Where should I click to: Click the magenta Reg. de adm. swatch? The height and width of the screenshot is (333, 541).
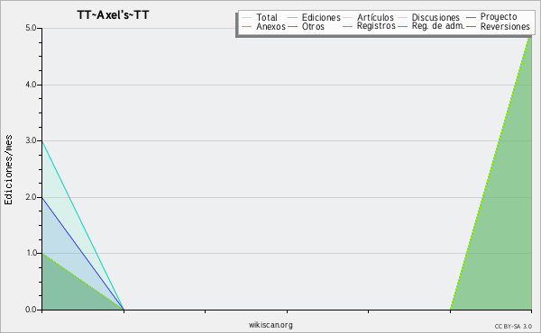pyautogui.click(x=403, y=26)
